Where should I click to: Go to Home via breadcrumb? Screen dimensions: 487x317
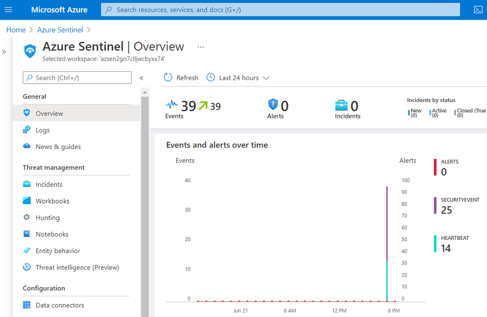pos(16,30)
